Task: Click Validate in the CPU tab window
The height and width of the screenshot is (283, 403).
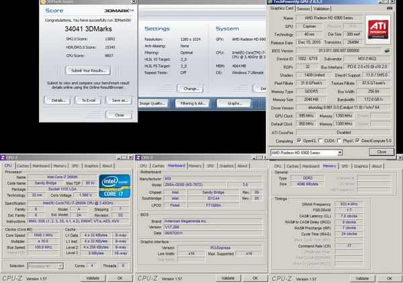Action: (x=92, y=278)
